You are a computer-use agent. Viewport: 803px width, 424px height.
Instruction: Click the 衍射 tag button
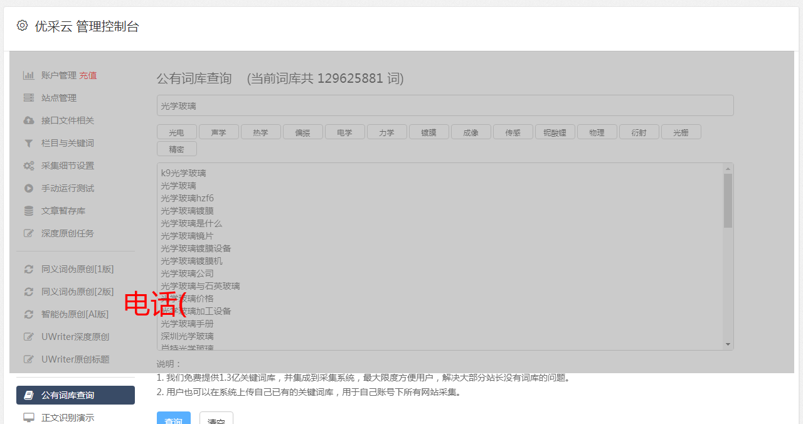[639, 132]
